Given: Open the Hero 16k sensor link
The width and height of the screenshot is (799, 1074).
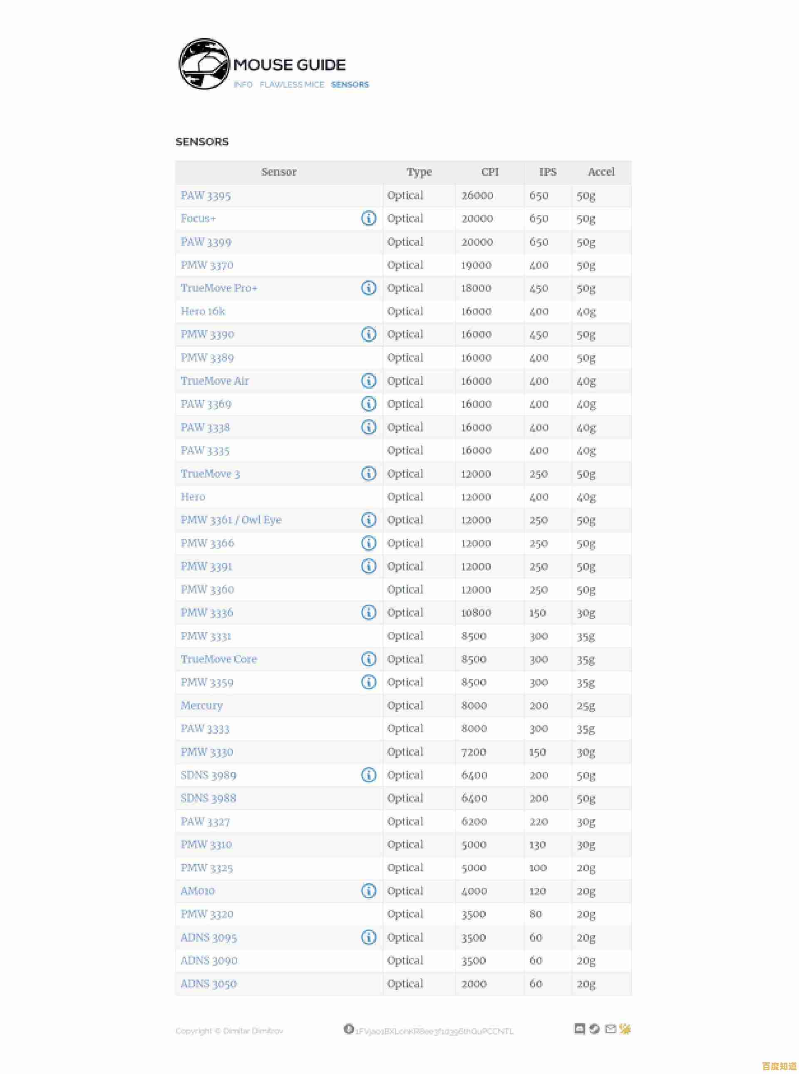Looking at the screenshot, I should tap(203, 311).
